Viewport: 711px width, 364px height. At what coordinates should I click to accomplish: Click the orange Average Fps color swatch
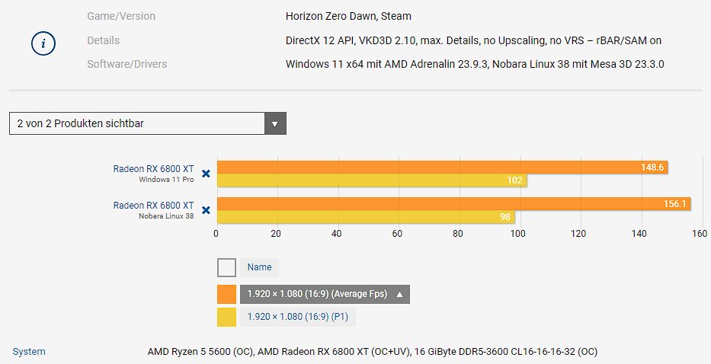(x=226, y=294)
